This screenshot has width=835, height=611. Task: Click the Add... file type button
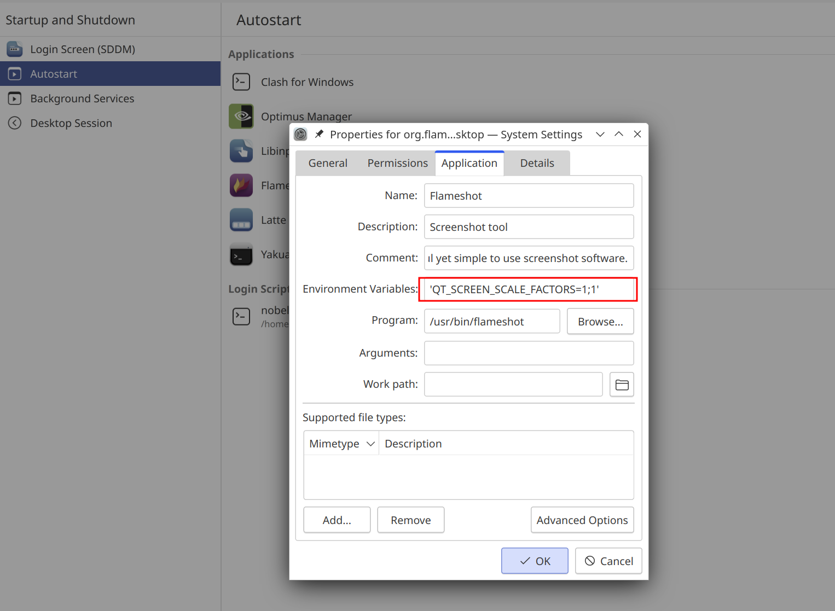[337, 520]
